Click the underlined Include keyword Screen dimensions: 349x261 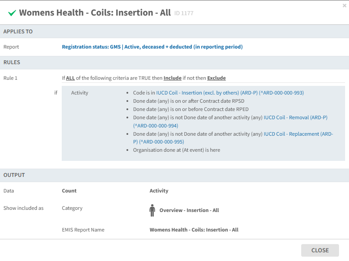click(x=172, y=78)
